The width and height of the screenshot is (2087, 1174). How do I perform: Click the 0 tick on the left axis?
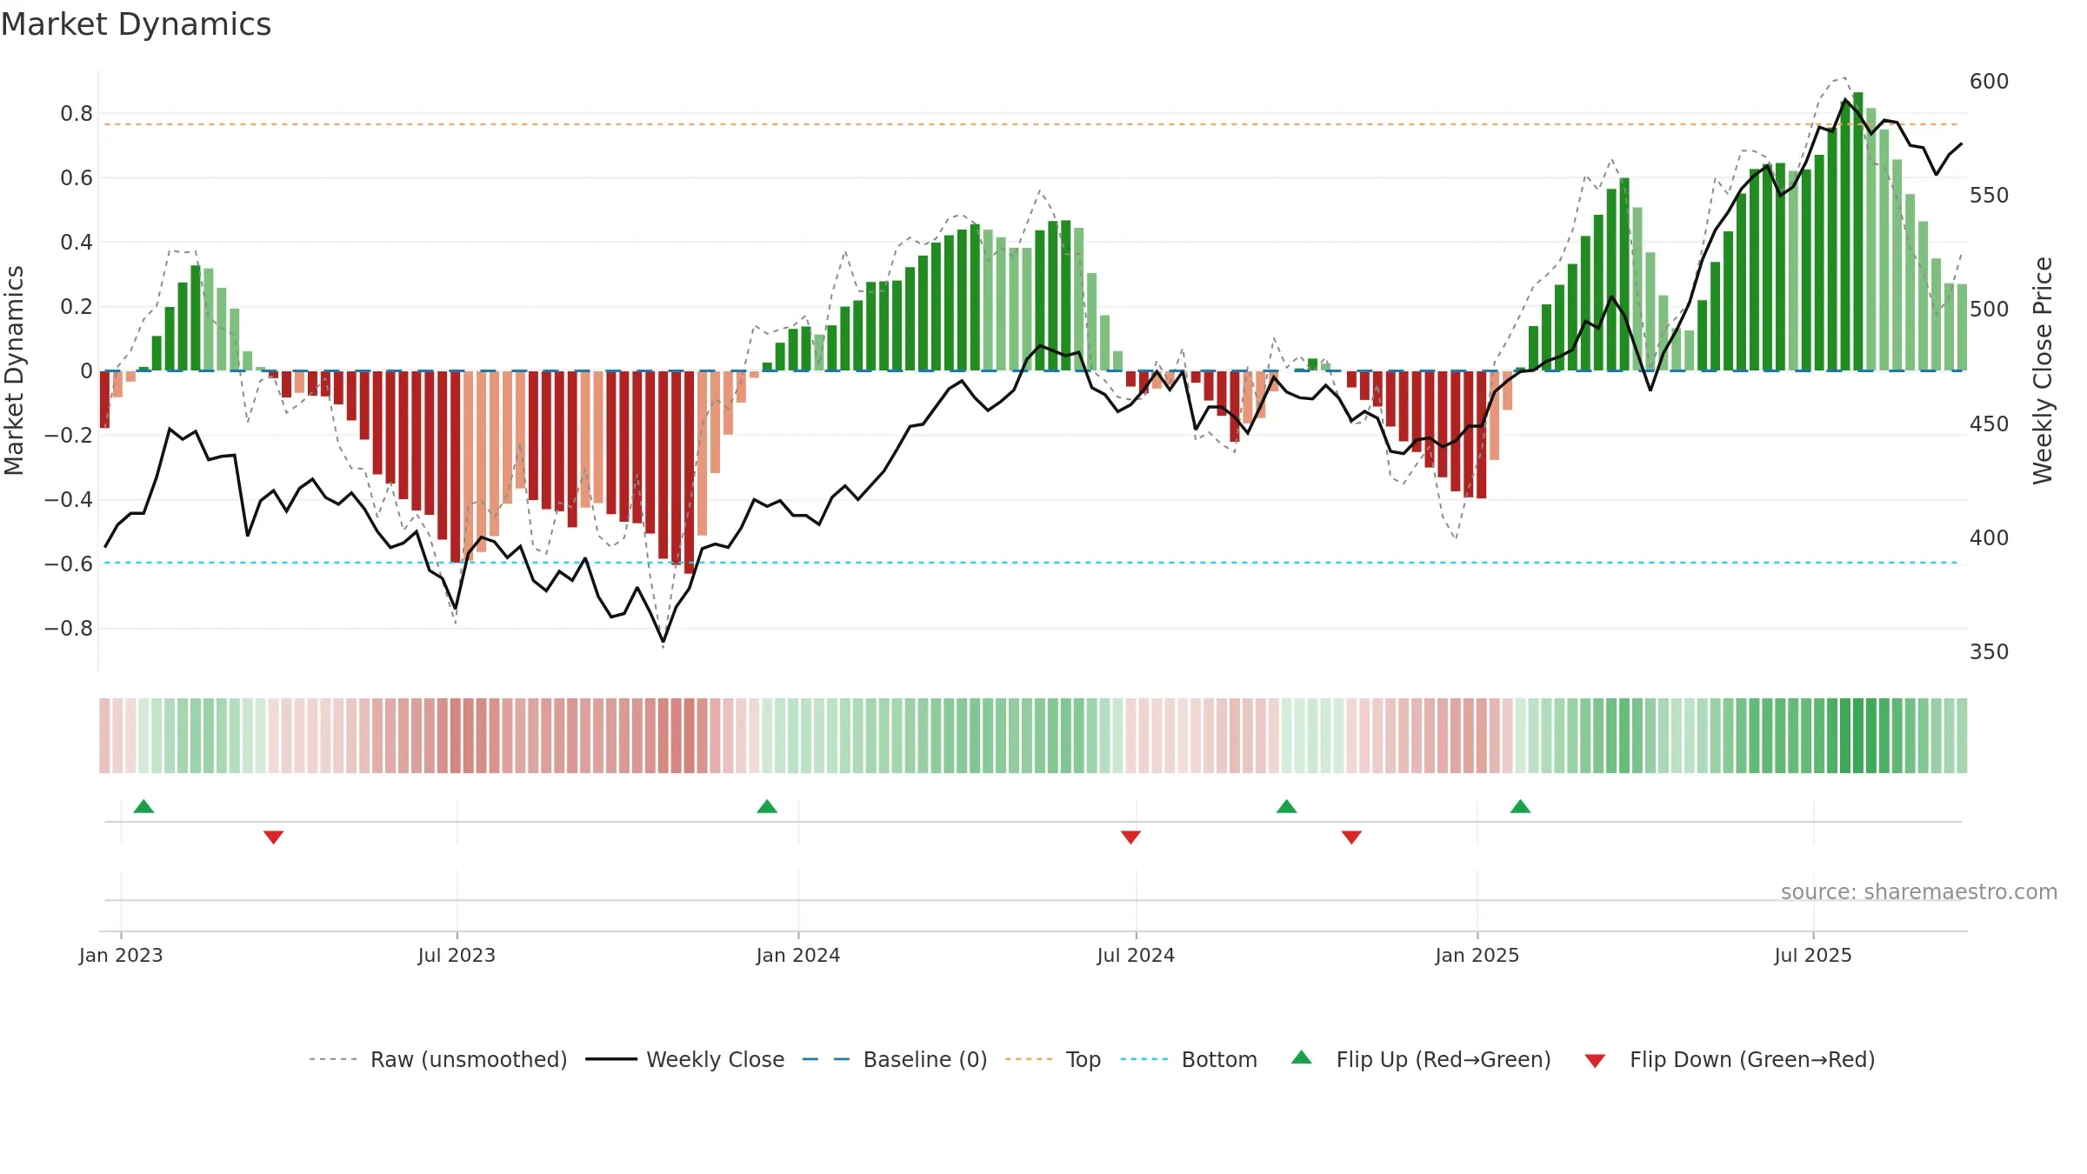click(86, 371)
